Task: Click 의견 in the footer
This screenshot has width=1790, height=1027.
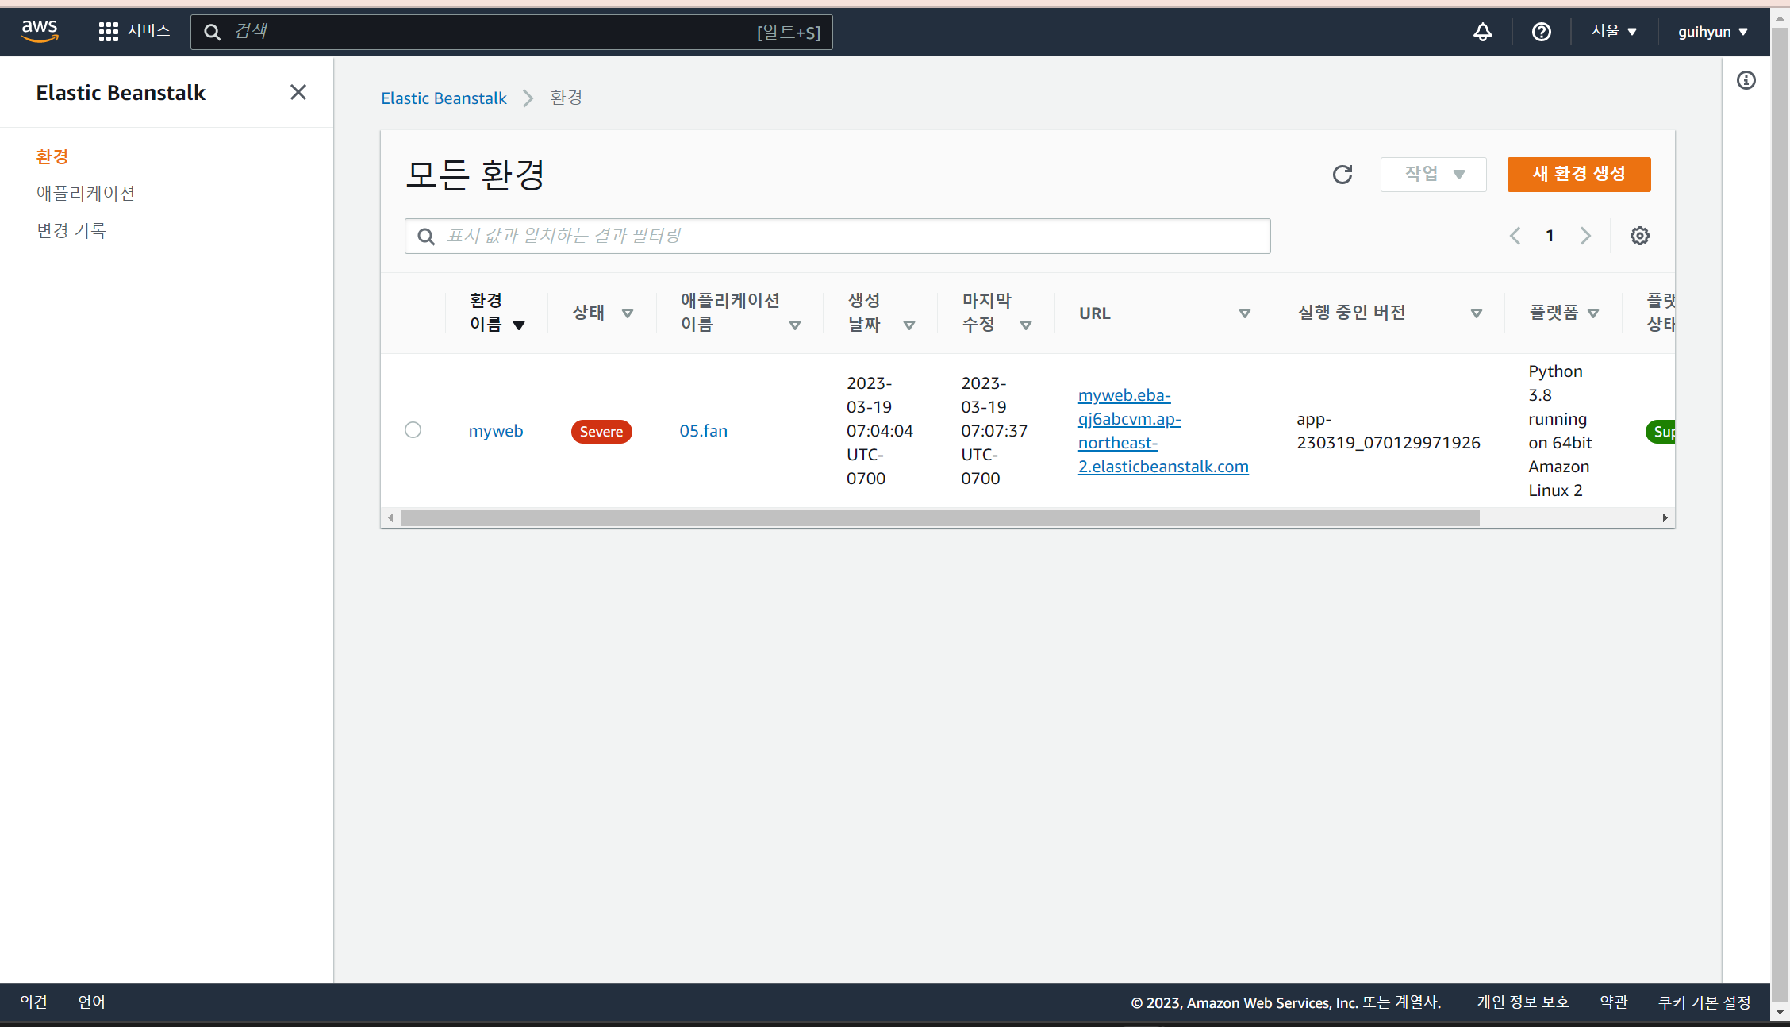Action: 33,1002
